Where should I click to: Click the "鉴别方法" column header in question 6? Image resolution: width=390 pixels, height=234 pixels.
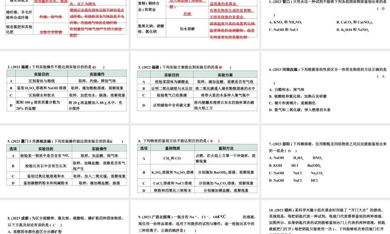tap(226, 147)
